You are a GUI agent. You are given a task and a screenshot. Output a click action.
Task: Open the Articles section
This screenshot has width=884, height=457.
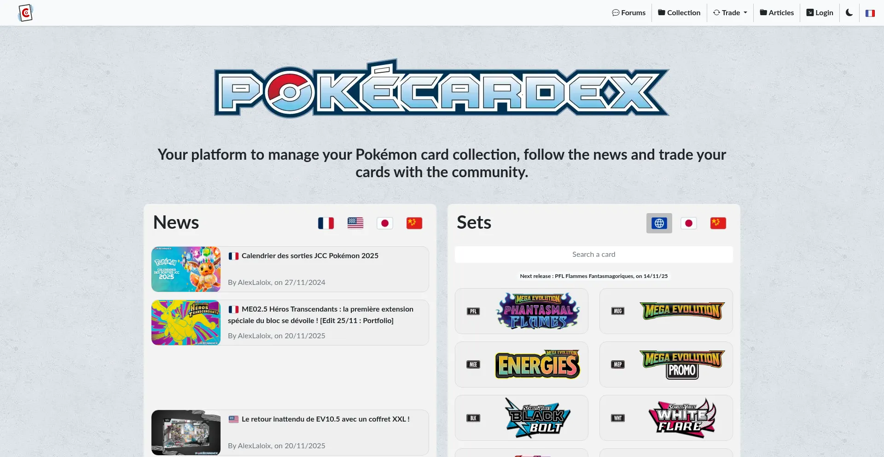coord(777,13)
